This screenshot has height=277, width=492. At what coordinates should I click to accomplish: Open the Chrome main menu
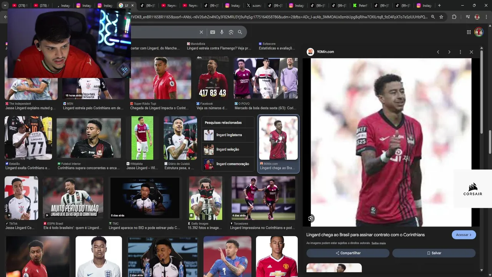click(487, 17)
